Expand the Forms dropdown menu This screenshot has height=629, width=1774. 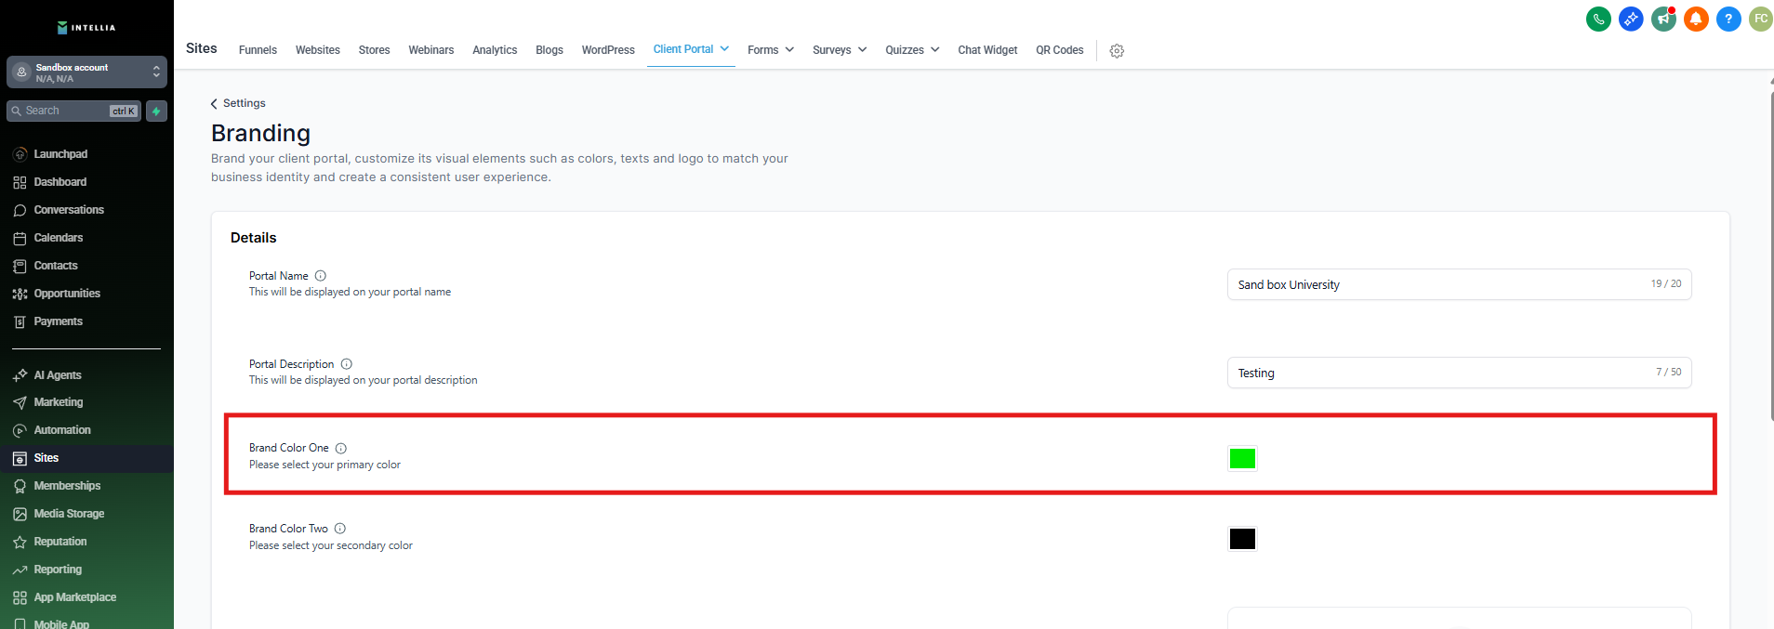click(x=771, y=50)
